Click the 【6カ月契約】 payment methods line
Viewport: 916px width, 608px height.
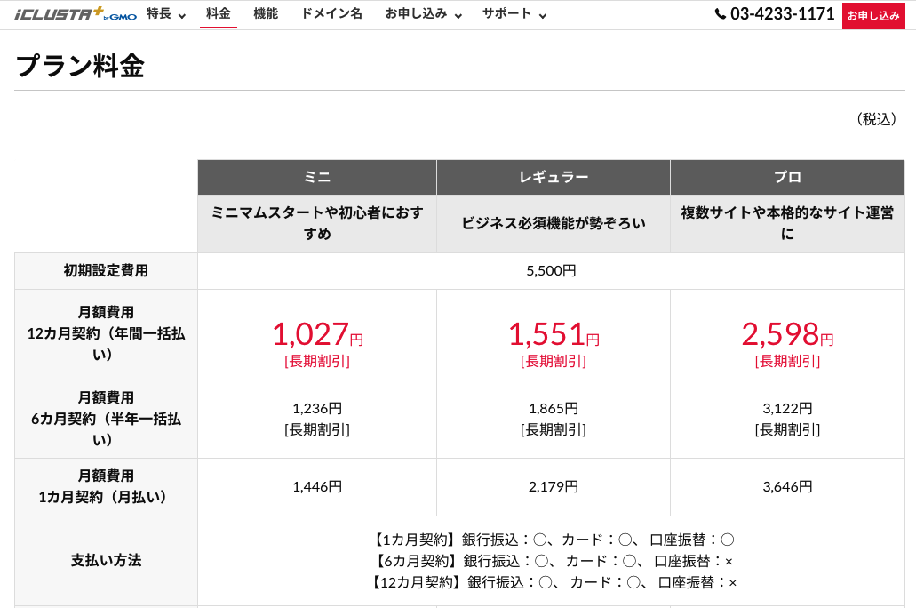click(x=554, y=561)
